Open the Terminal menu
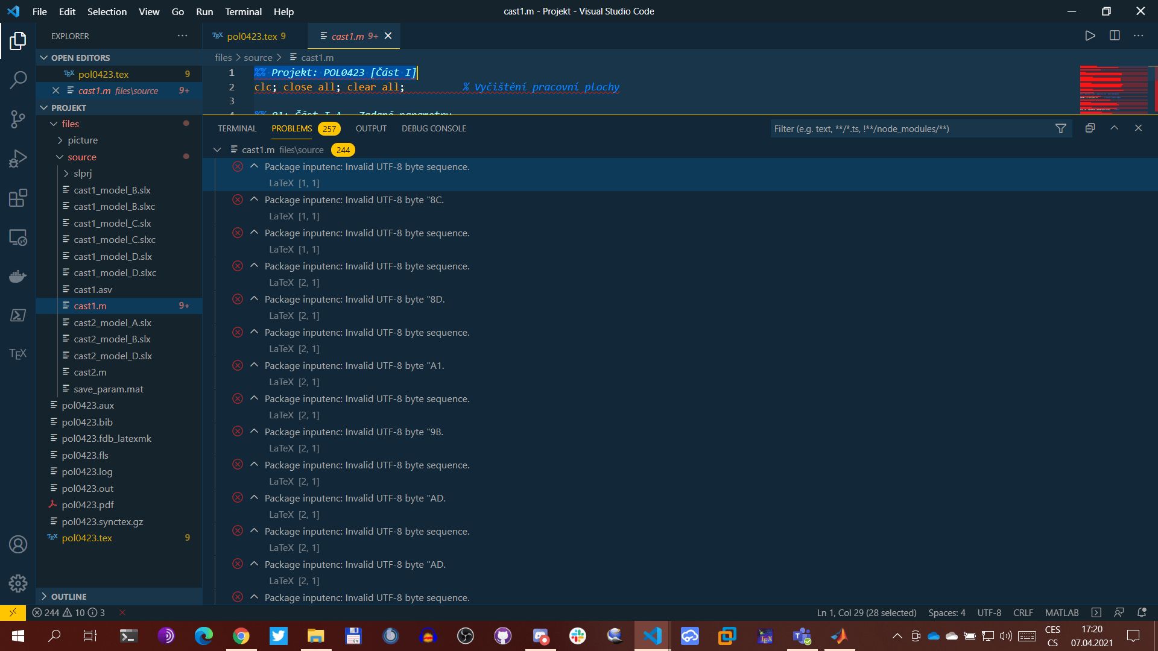Screen dimensions: 1158x651 click(243, 11)
